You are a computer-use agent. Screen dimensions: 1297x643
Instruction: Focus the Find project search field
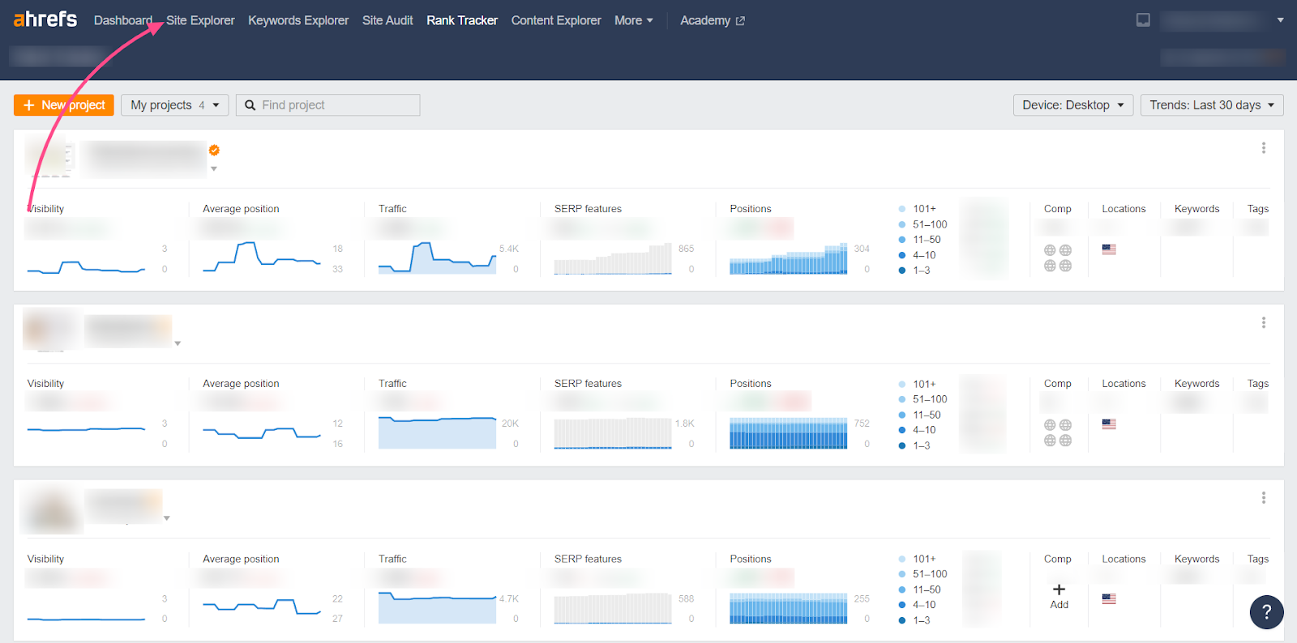point(328,105)
